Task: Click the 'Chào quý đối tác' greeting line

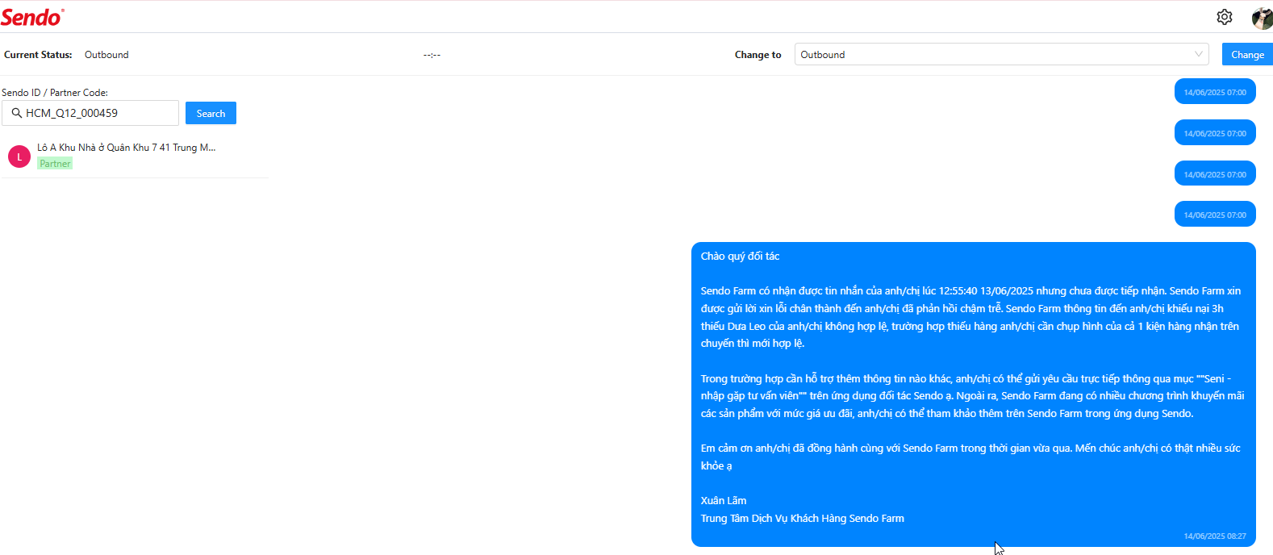Action: pos(740,256)
